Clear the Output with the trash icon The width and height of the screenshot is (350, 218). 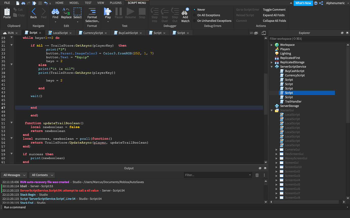pyautogui.click(x=257, y=175)
